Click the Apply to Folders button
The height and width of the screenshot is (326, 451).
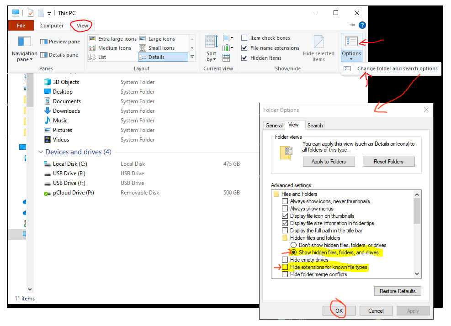pos(329,162)
